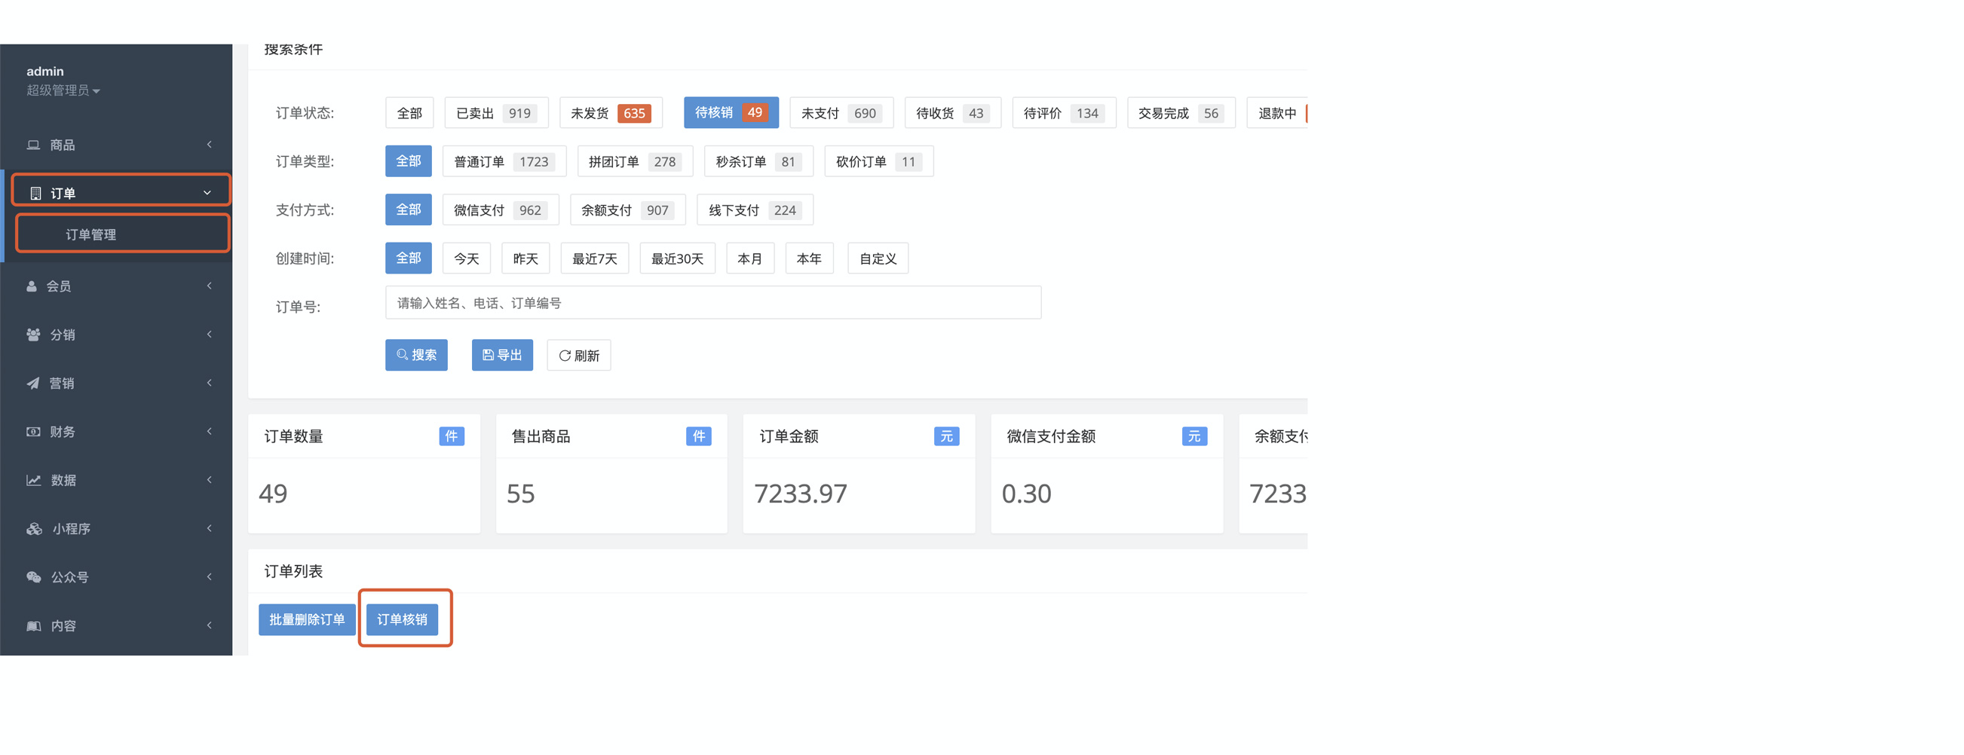1964x755 pixels.
Task: Collapse the 订单 menu chevron
Action: click(x=207, y=194)
